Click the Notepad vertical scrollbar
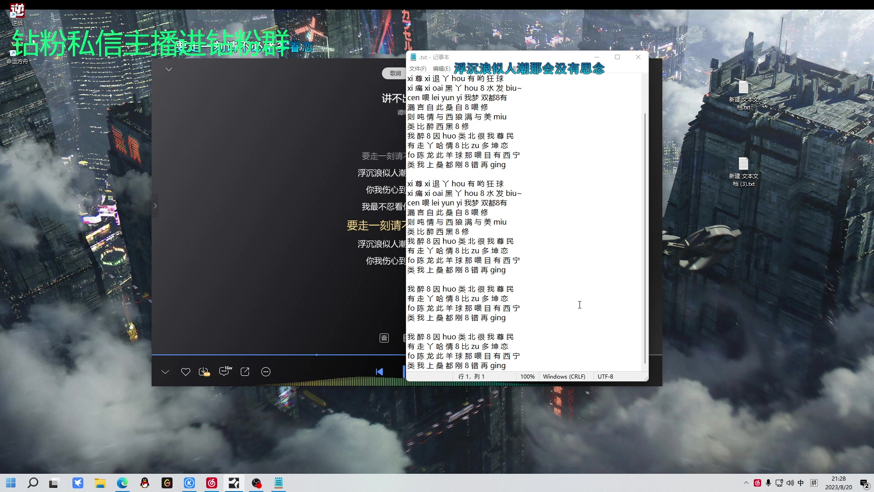The image size is (874, 492). point(645,228)
